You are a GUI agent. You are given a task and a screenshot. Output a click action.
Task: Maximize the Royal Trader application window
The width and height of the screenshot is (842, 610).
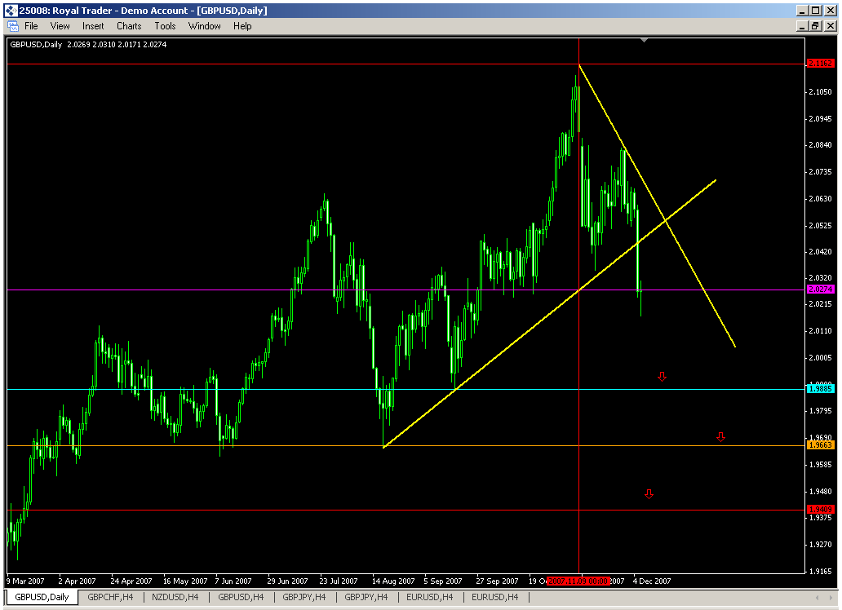(816, 11)
